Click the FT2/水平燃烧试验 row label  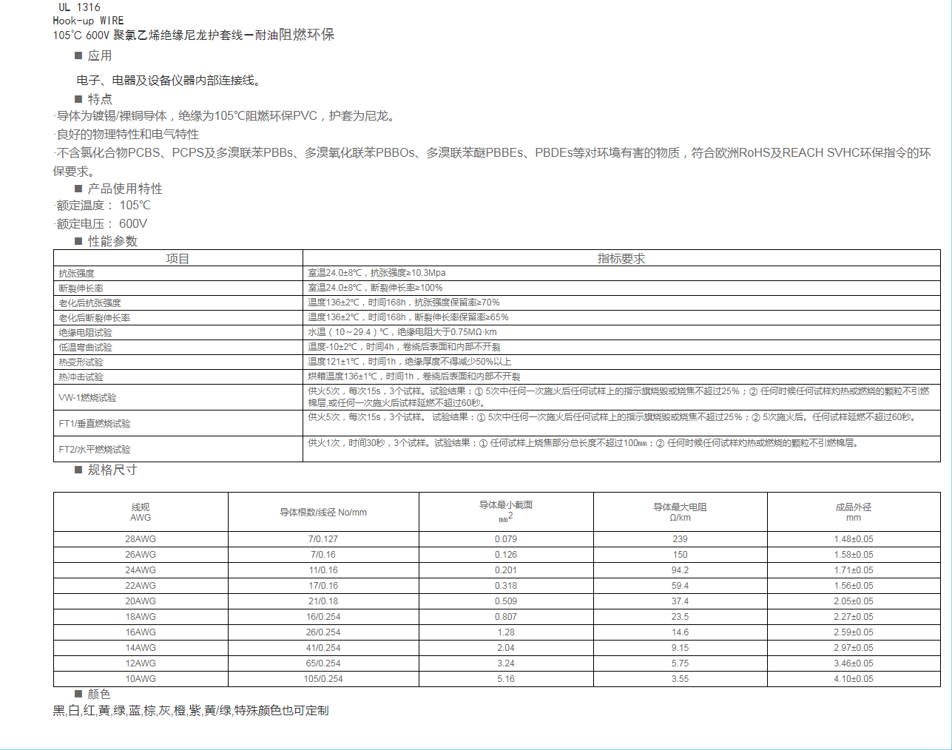95,449
